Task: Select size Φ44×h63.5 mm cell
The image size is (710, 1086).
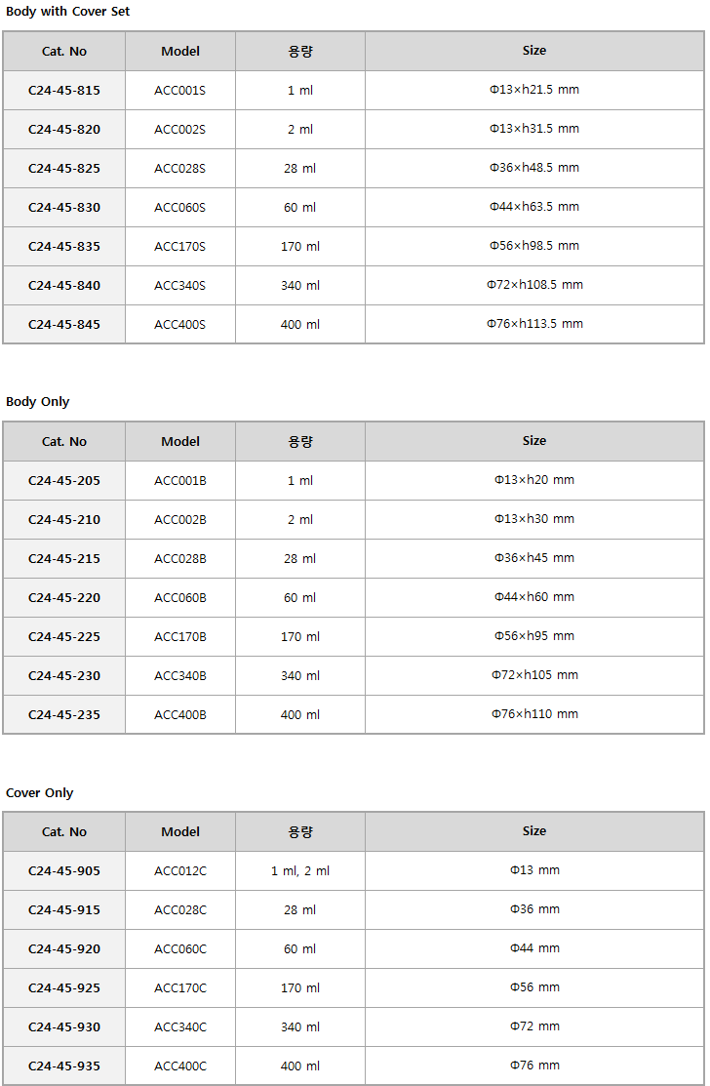Action: click(534, 207)
